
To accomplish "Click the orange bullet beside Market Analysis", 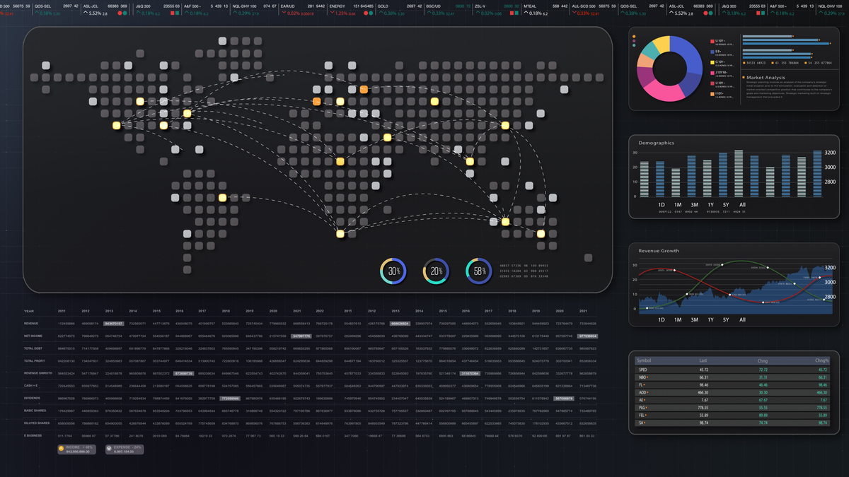I will pyautogui.click(x=744, y=78).
